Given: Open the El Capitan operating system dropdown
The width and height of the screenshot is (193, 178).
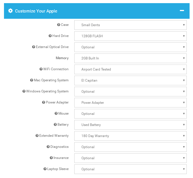Looking at the screenshot, I should pyautogui.click(x=130, y=80).
